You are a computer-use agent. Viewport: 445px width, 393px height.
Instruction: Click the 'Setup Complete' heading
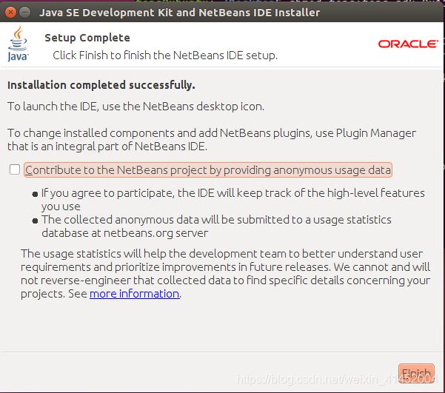point(87,38)
